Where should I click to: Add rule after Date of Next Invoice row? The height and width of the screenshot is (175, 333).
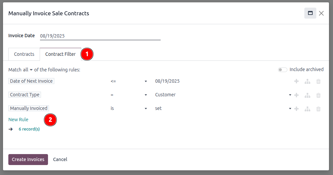click(x=296, y=81)
